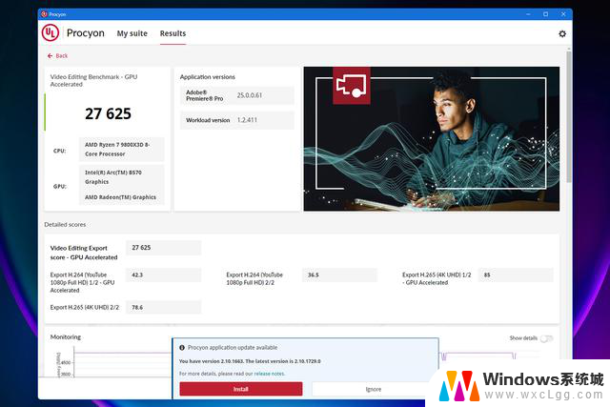This screenshot has height=407, width=610.
Task: Click the Export H.265 (4K UHD) 2/2 label
Action: pos(85,307)
